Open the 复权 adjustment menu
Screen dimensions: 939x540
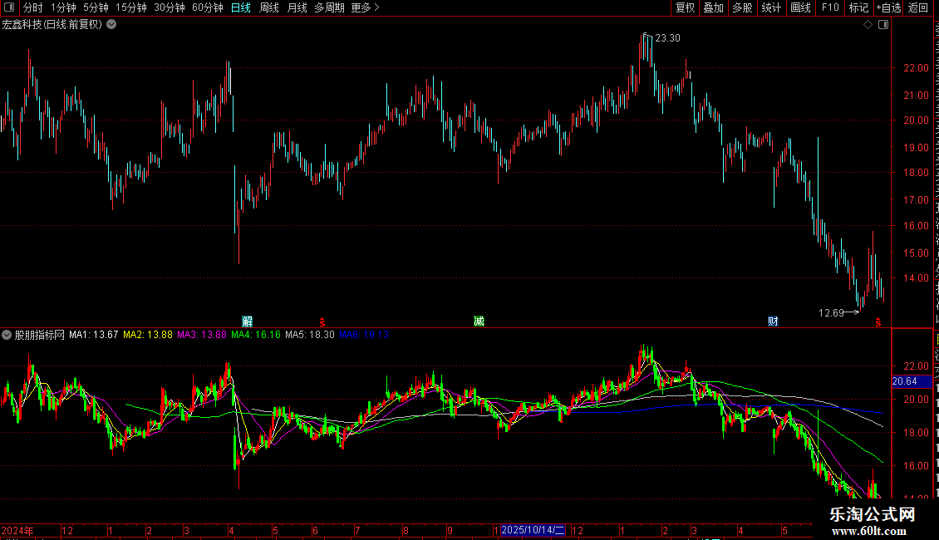tap(685, 7)
